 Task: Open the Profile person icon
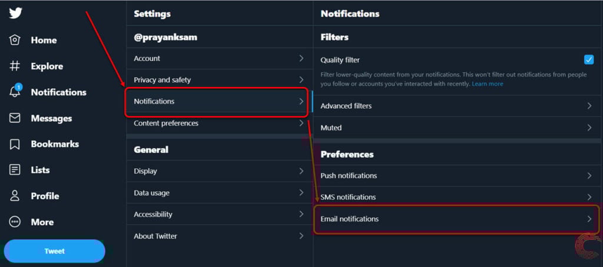pyautogui.click(x=15, y=196)
